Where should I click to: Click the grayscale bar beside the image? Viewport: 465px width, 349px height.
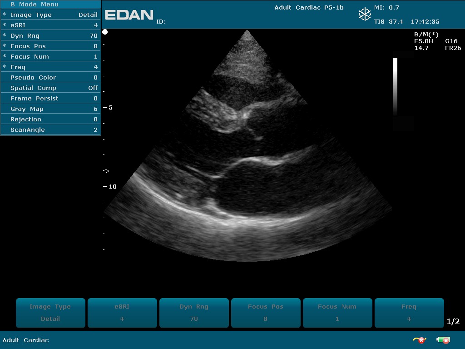[395, 86]
